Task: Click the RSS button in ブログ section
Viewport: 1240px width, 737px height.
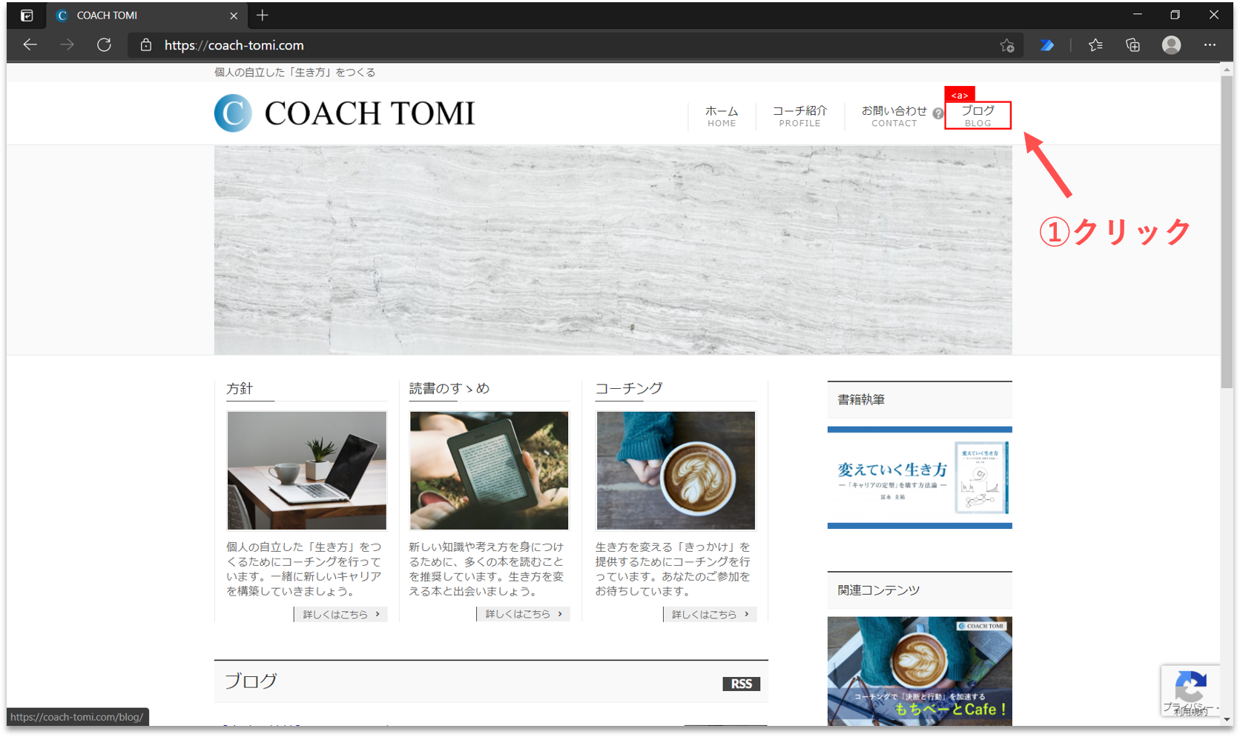Action: pos(741,684)
